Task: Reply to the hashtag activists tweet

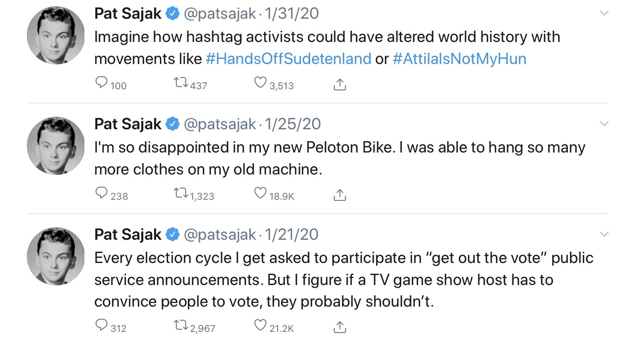Action: coord(101,84)
